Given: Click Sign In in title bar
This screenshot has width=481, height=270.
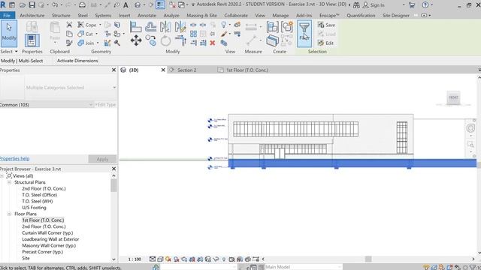Looking at the screenshot, I should (x=374, y=5).
